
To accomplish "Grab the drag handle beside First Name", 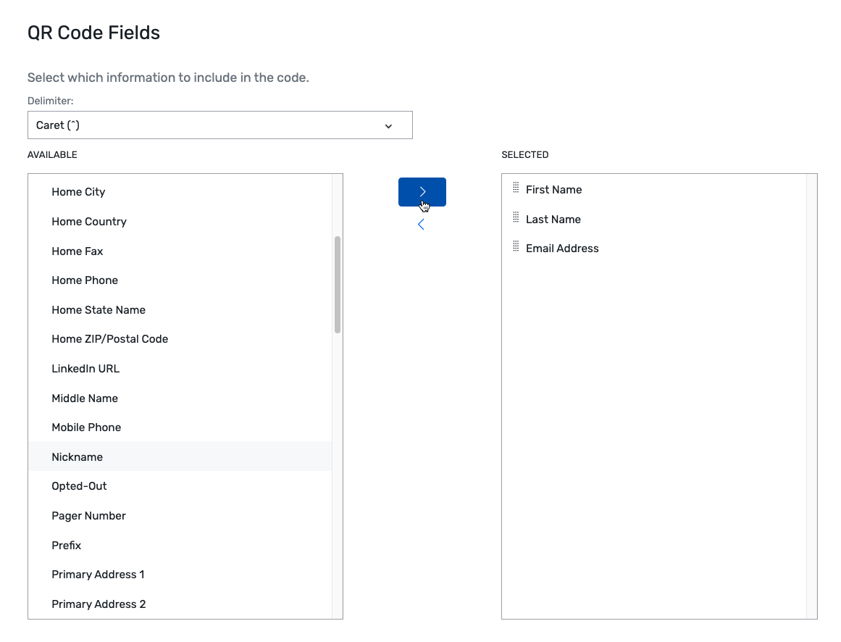I will click(516, 188).
